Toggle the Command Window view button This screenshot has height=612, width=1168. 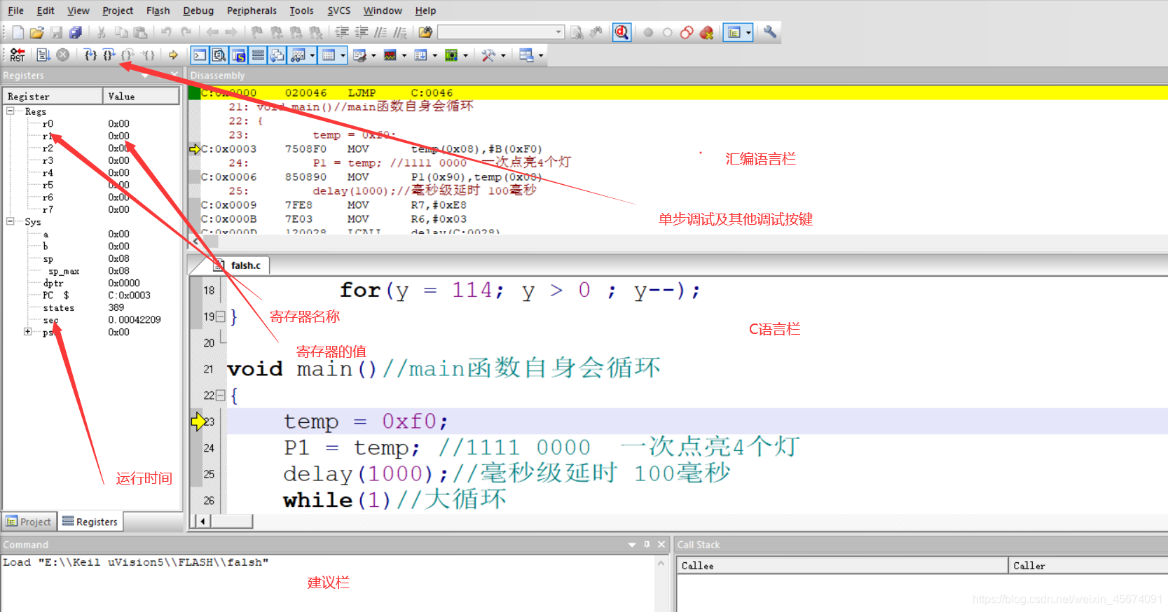pyautogui.click(x=200, y=55)
